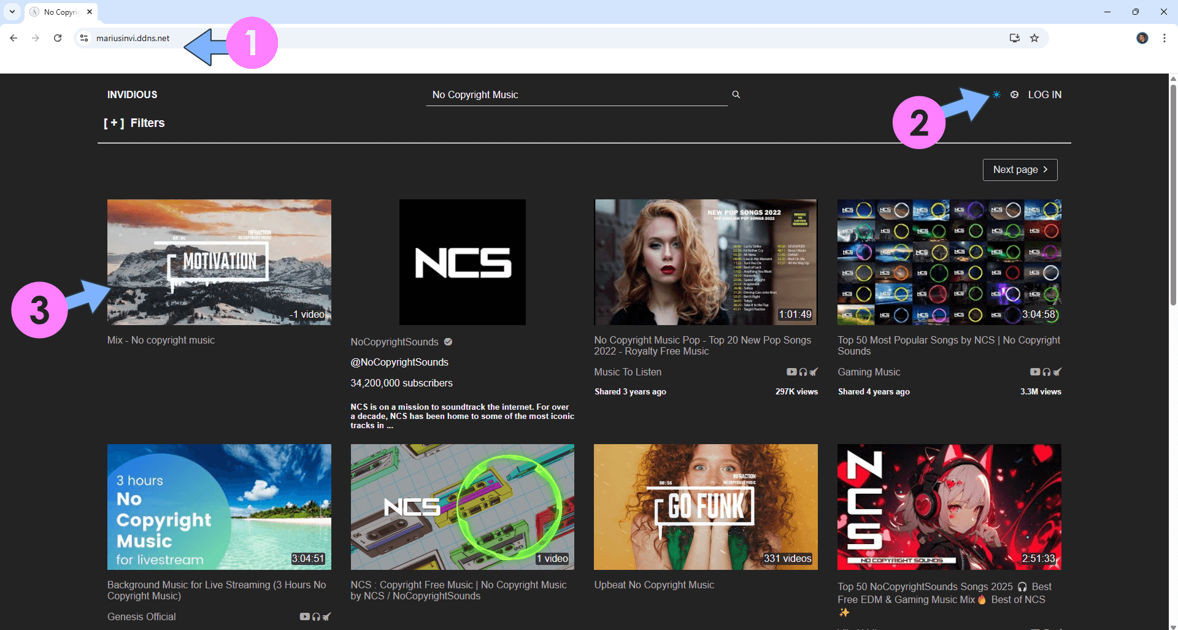Toggle the light theme sun icon
This screenshot has width=1178, height=630.
click(x=996, y=94)
